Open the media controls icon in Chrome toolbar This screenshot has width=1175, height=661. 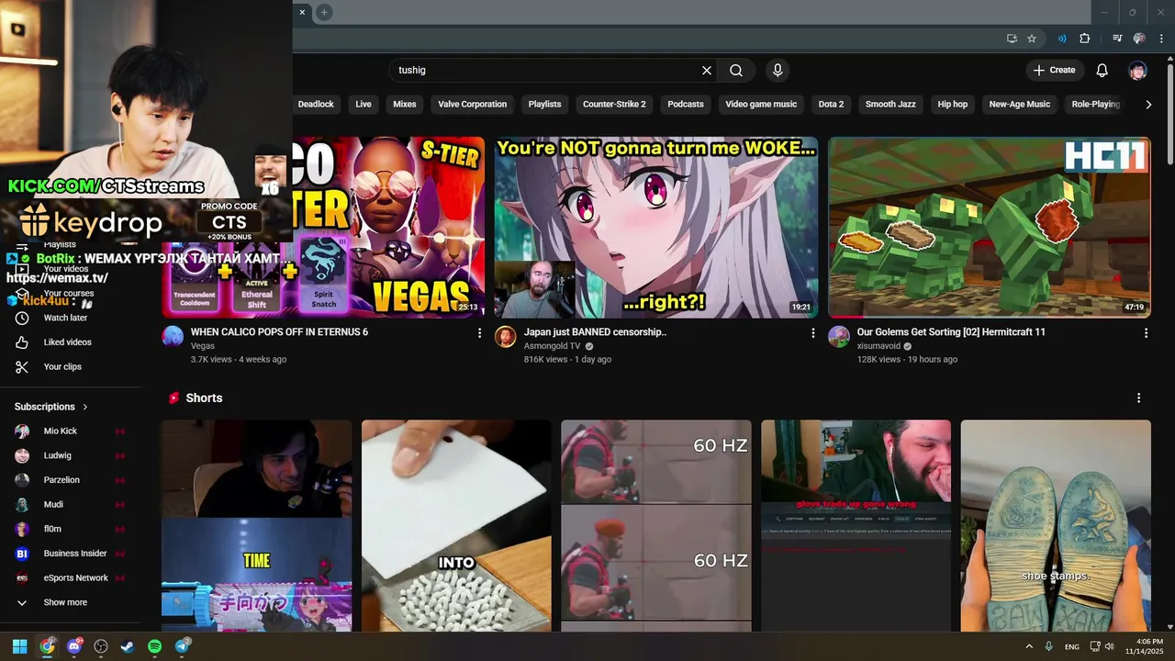(1117, 39)
